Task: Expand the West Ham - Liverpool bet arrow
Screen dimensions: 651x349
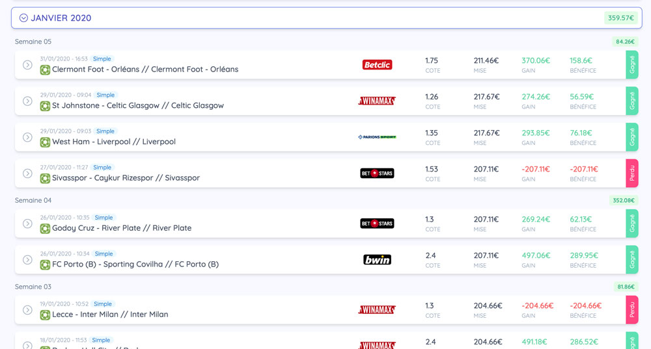Action: tap(27, 137)
